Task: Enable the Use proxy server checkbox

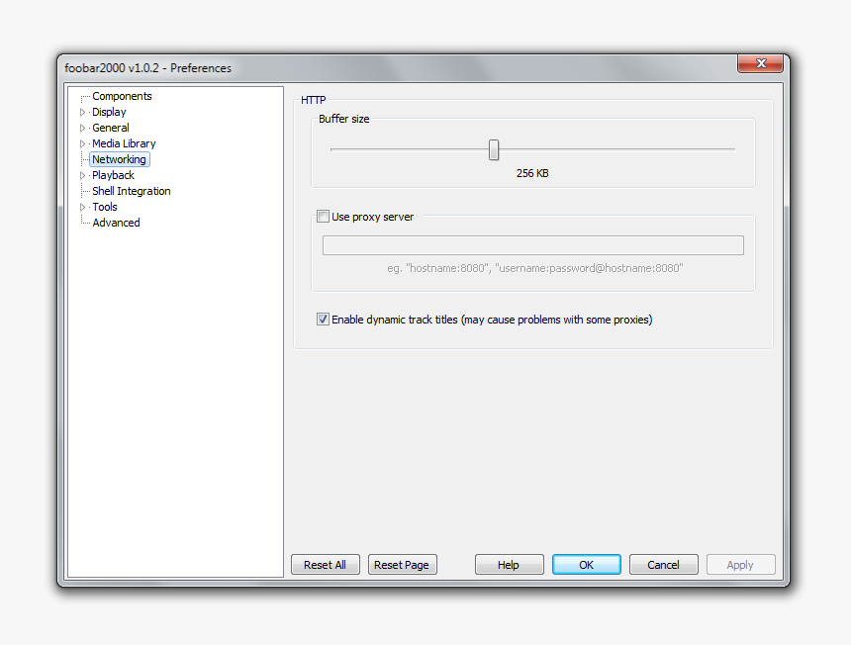Action: (x=323, y=217)
